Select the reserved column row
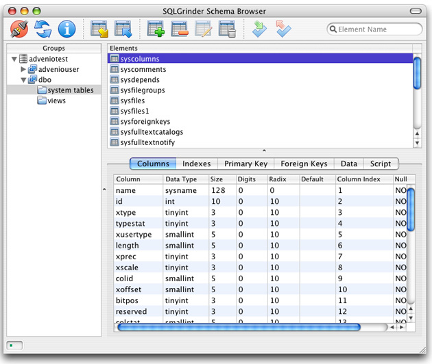432x364 pixels. tap(260, 311)
